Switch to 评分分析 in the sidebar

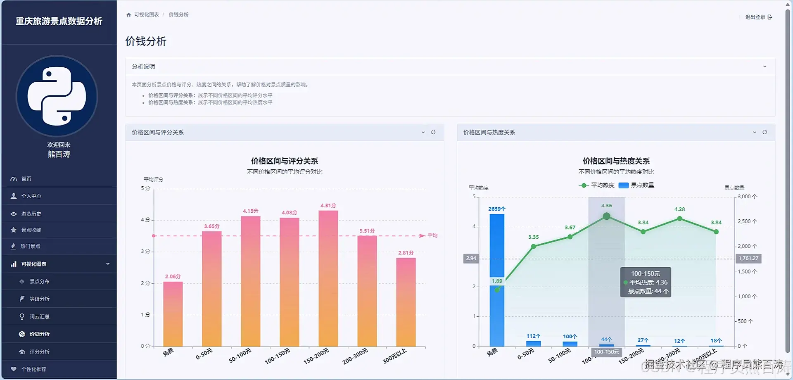coord(40,351)
